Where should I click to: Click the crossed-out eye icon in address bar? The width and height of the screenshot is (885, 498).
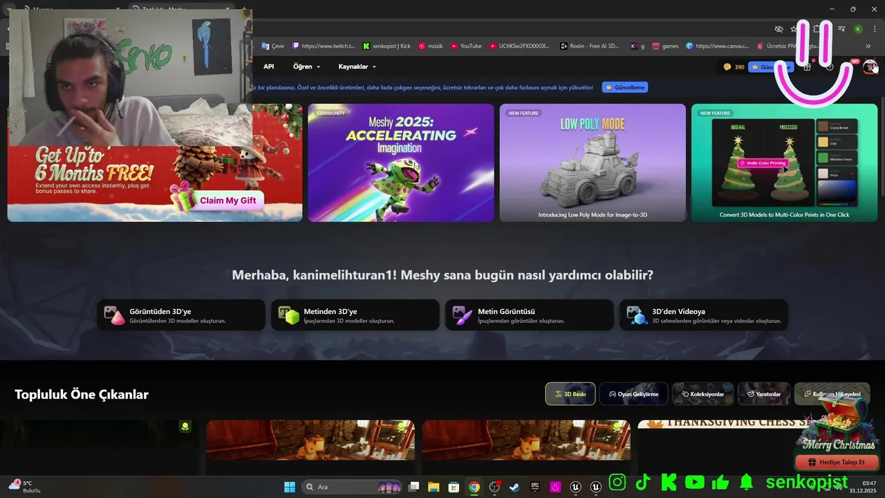tap(779, 29)
